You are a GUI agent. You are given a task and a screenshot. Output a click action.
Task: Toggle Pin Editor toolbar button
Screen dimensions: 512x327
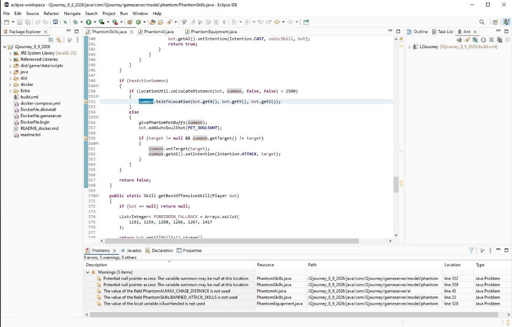pos(306,22)
